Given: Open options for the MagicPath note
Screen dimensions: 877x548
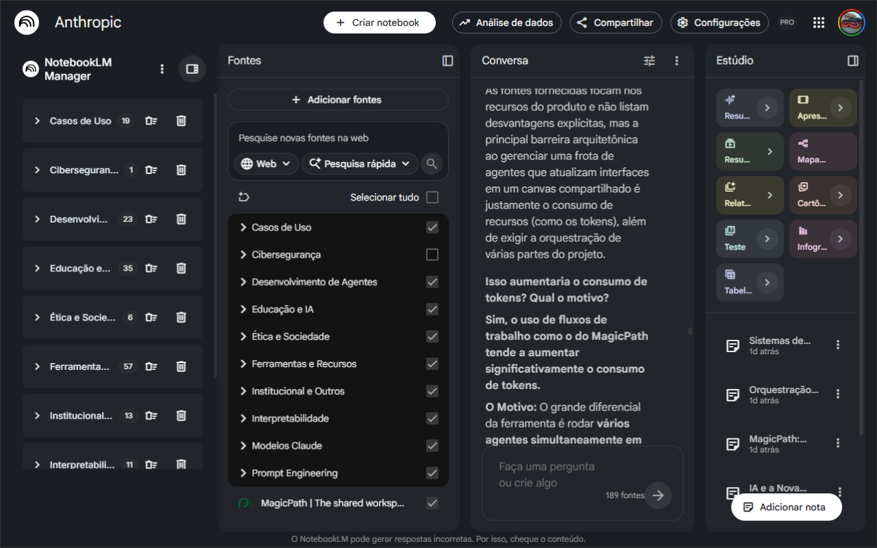Looking at the screenshot, I should [x=838, y=444].
